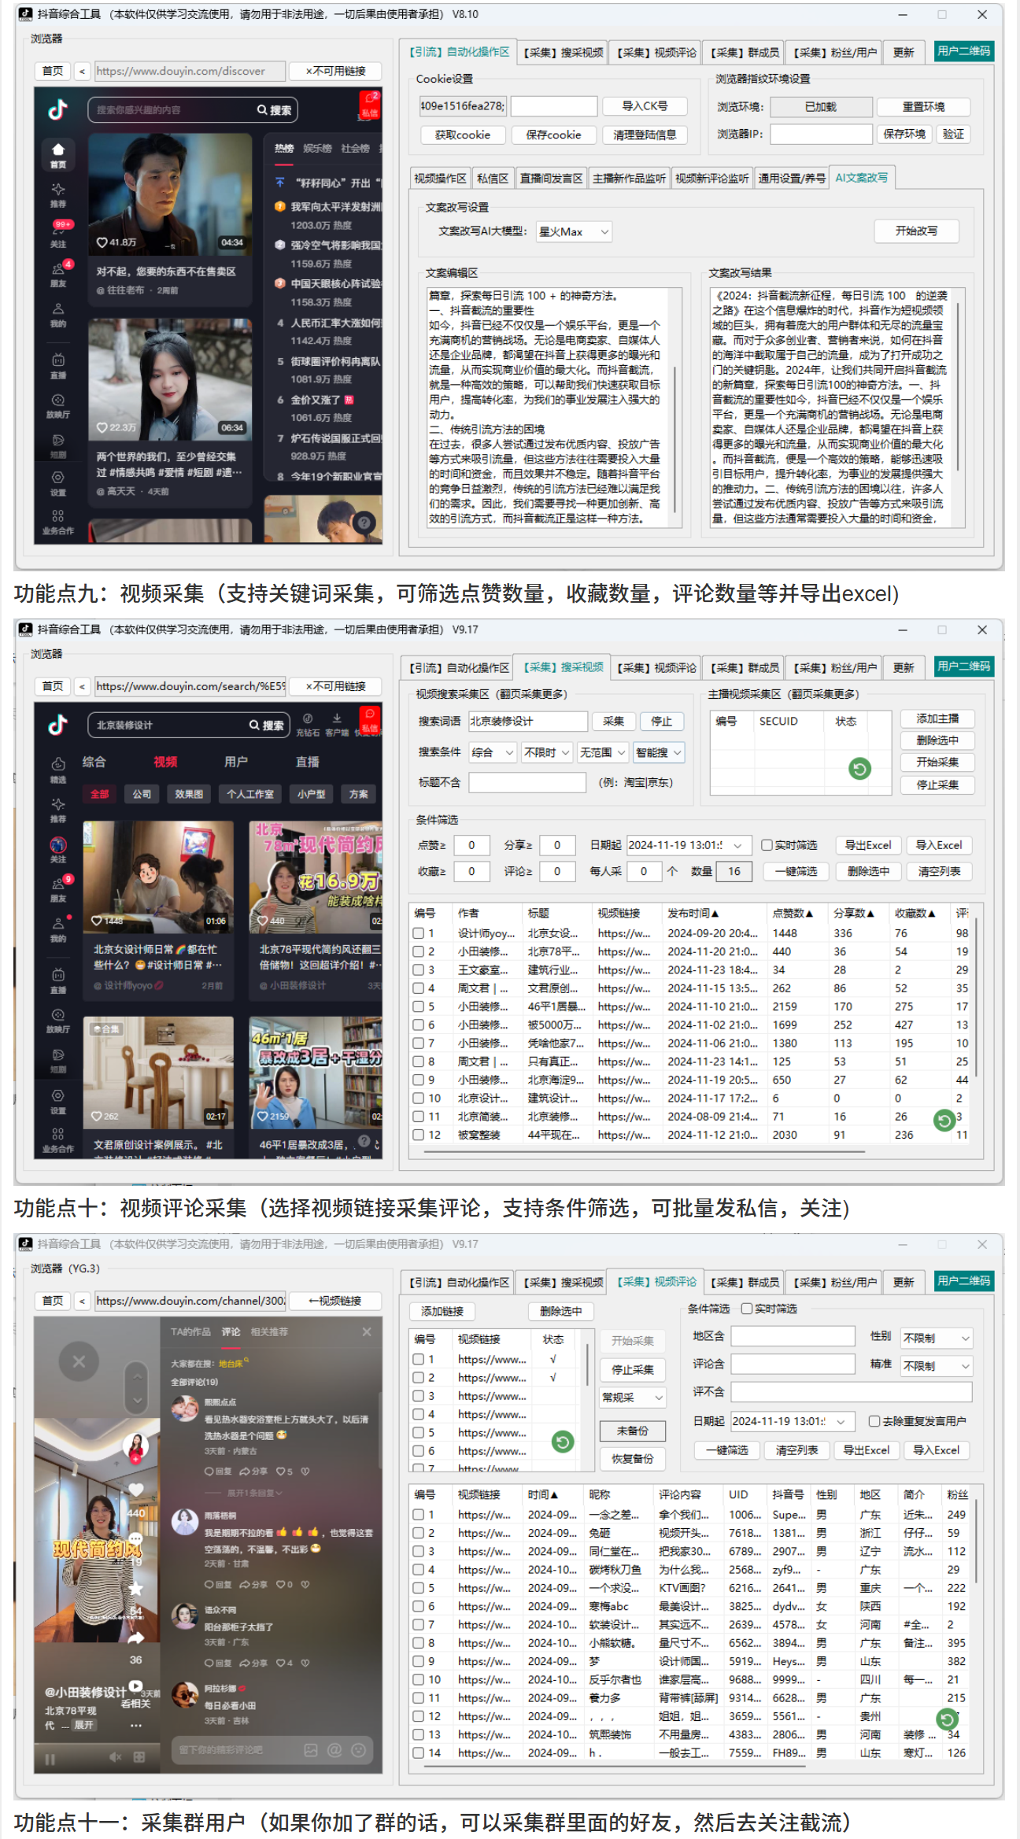This screenshot has height=1839, width=1020.
Task: Open 综合 search condition dropdown
Action: pyautogui.click(x=493, y=752)
